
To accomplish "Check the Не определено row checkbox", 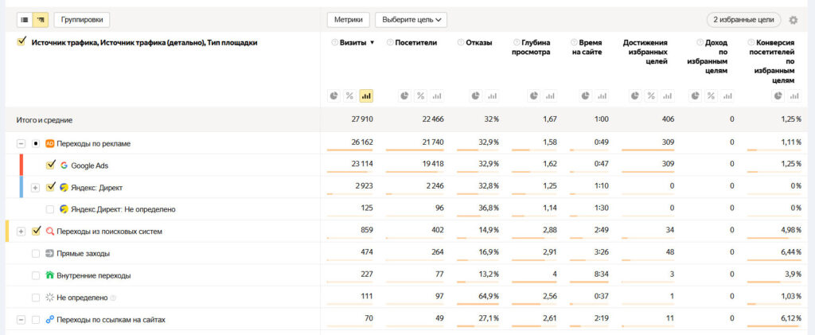I will [x=35, y=298].
